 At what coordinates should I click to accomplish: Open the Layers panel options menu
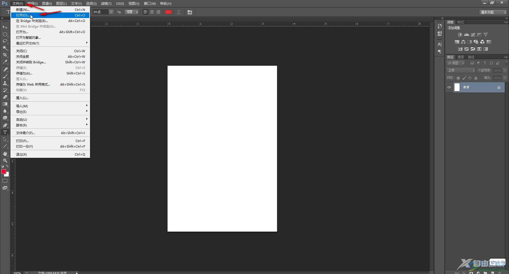506,57
